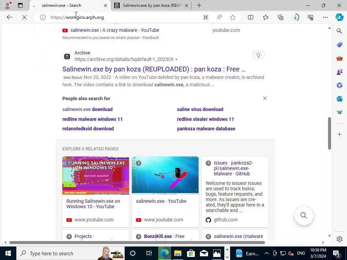Search saline virus download suggestion
Image resolution: width=347 pixels, height=260 pixels.
coord(200,109)
